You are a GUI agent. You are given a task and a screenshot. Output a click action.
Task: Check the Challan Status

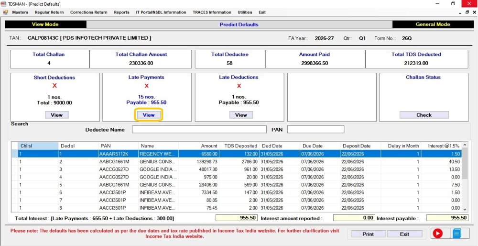click(424, 115)
